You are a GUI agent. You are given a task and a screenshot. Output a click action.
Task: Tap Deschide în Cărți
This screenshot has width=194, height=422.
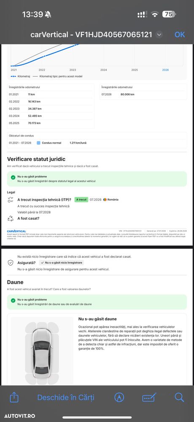click(66, 397)
